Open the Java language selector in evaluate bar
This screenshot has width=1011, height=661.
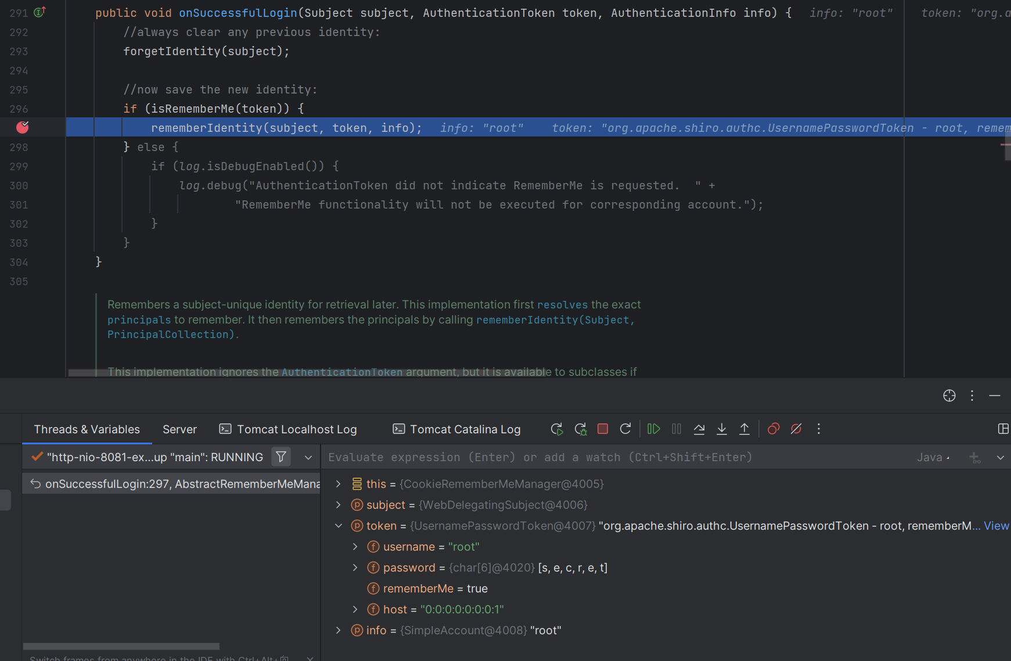pyautogui.click(x=933, y=458)
